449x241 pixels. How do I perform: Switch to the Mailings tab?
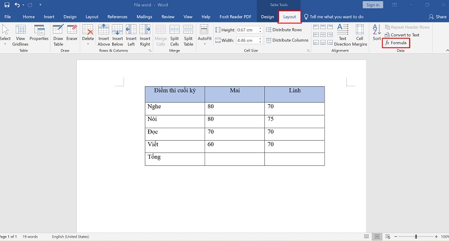pos(144,17)
